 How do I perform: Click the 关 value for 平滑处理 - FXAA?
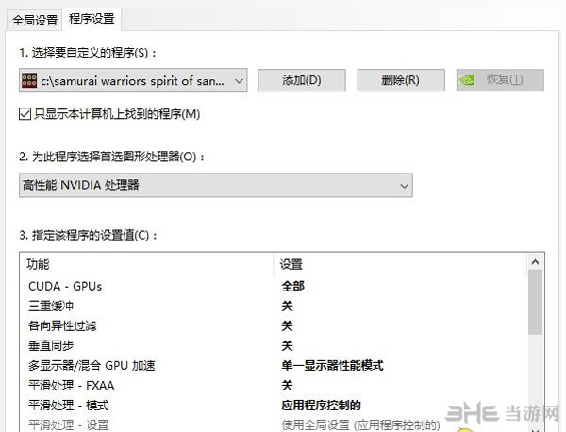click(287, 386)
